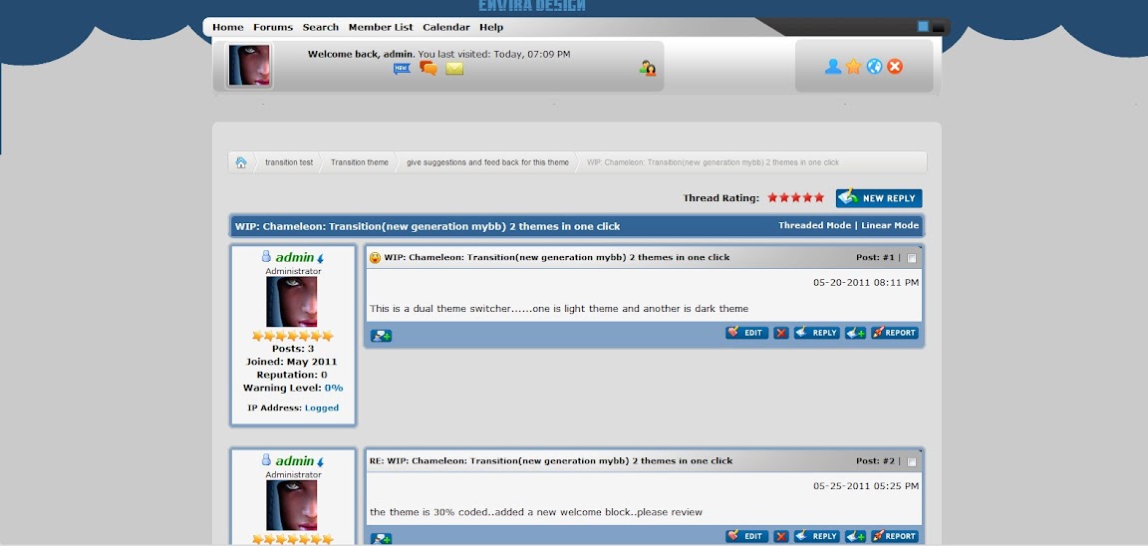This screenshot has height=546, width=1148.
Task: Multi-quote post #1 with plus icon
Action: (855, 333)
